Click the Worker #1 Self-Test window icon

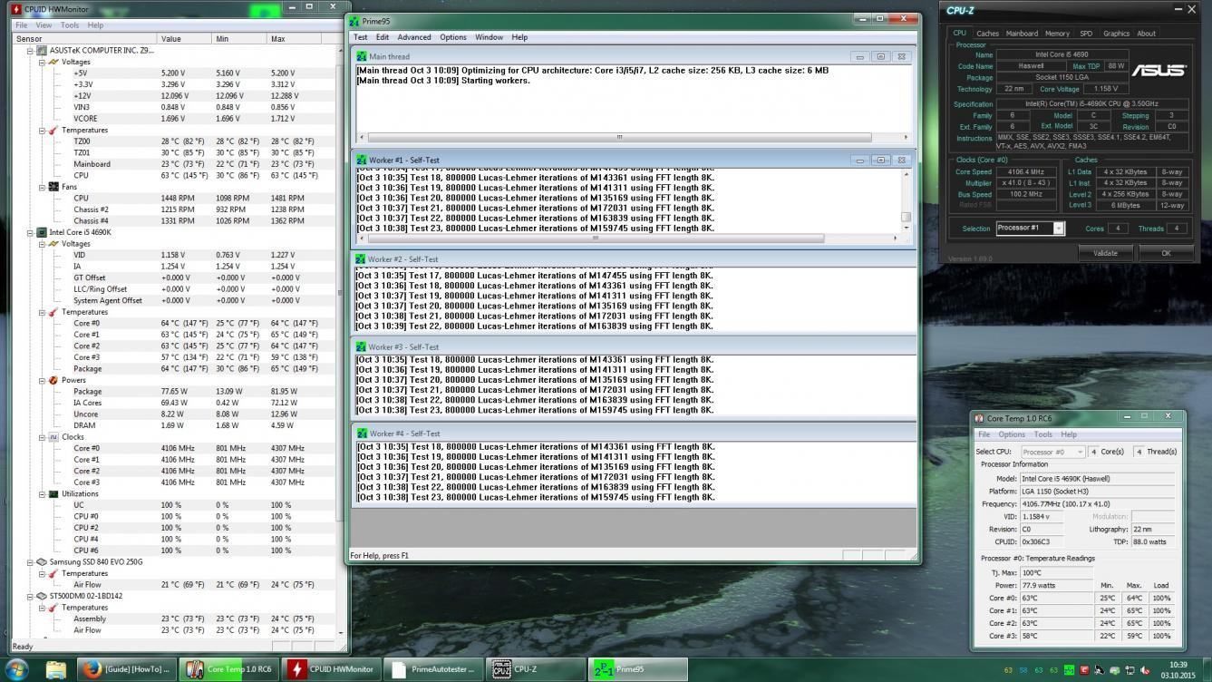point(363,160)
